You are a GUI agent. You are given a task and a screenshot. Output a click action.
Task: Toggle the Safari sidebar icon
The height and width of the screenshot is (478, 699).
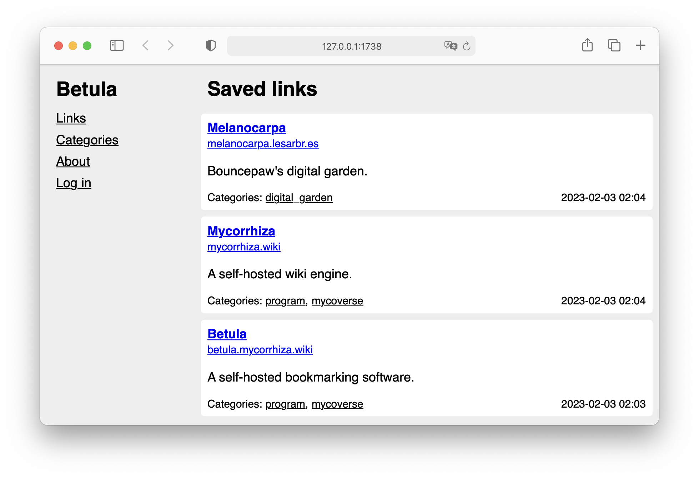(117, 46)
